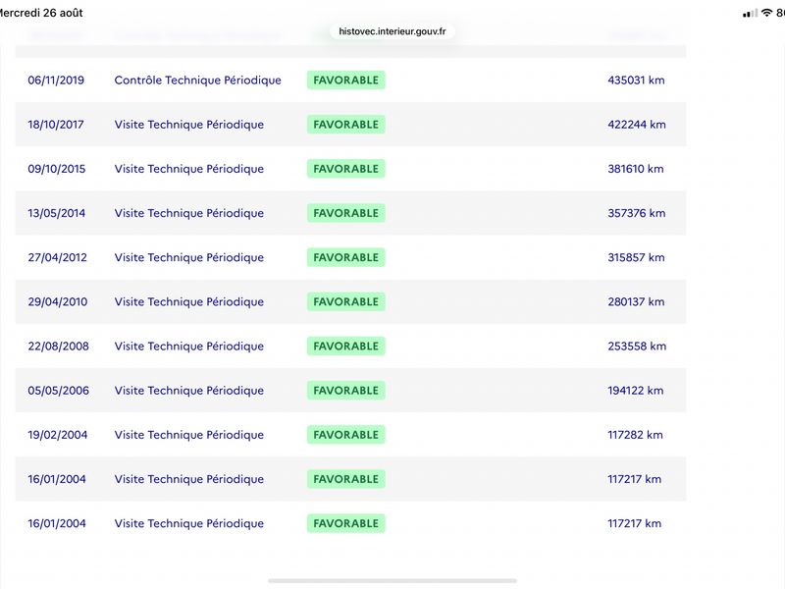Image resolution: width=785 pixels, height=589 pixels.
Task: Click FAVORABLE badge for 29/04/2010
Action: [346, 301]
